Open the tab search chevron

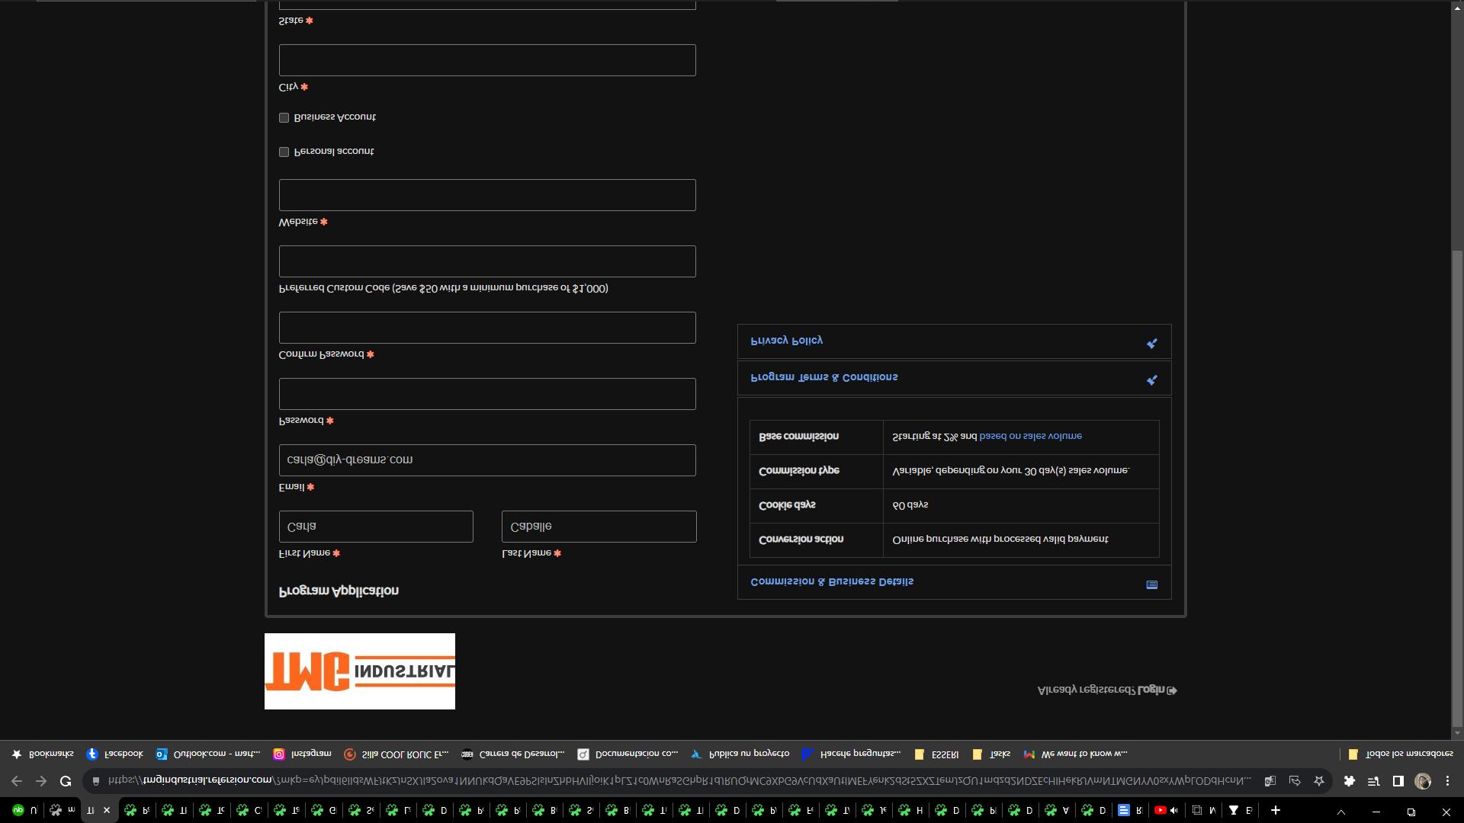1340,812
